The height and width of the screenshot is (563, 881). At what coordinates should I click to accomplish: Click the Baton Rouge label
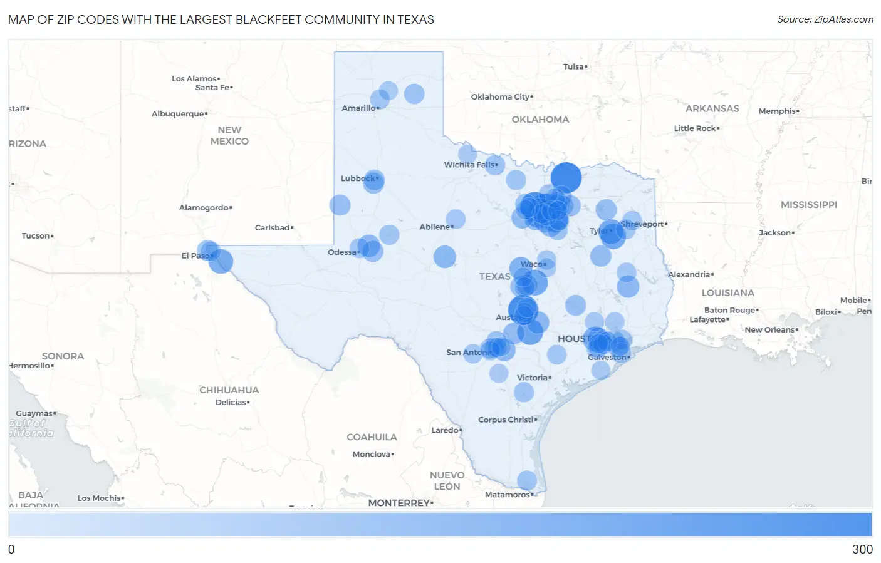pyautogui.click(x=731, y=311)
